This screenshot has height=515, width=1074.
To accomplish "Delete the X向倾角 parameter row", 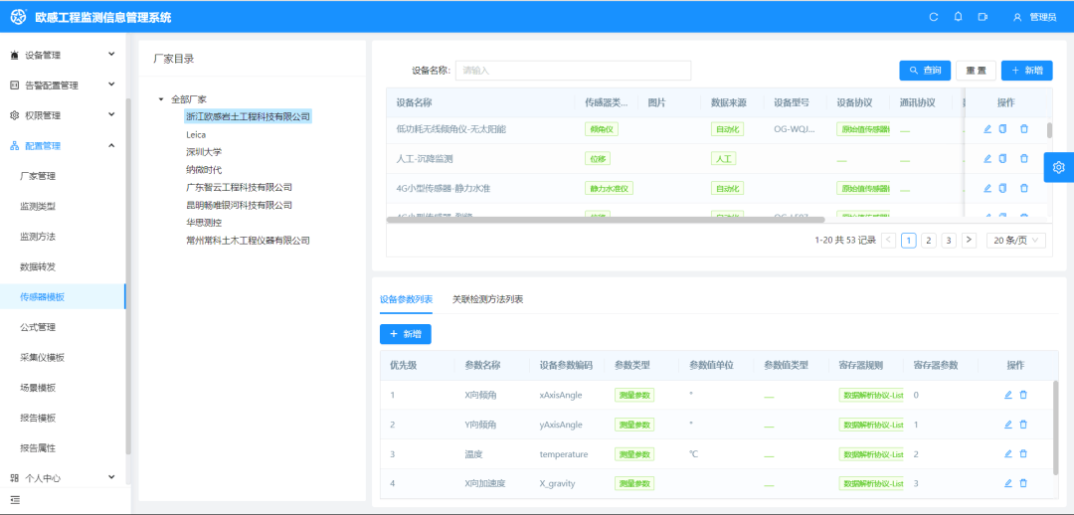I will [1023, 395].
